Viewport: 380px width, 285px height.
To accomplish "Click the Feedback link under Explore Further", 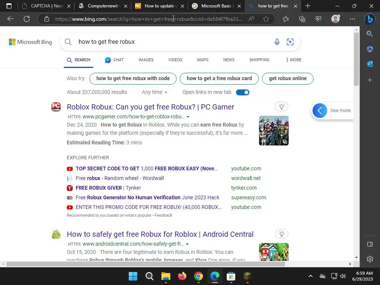I will coord(163,215).
